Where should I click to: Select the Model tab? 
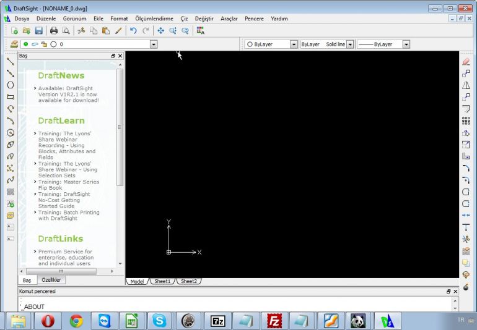[137, 281]
